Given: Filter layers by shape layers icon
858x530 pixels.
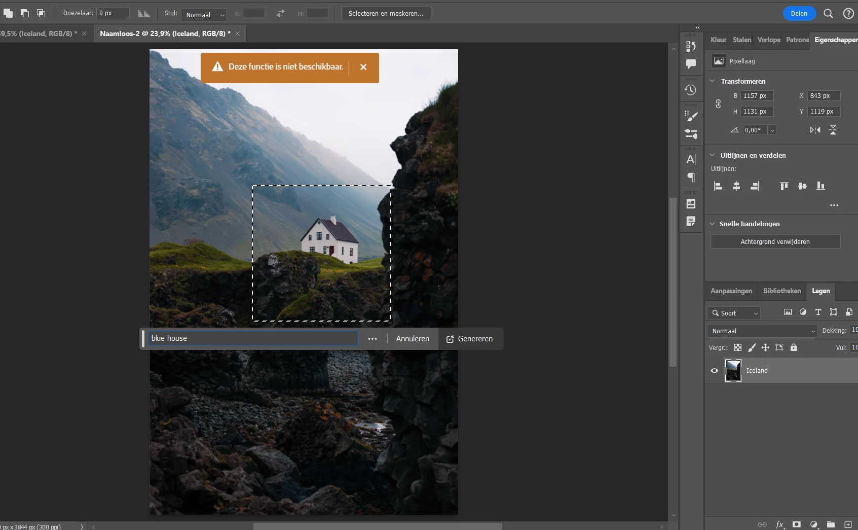Looking at the screenshot, I should tap(834, 312).
